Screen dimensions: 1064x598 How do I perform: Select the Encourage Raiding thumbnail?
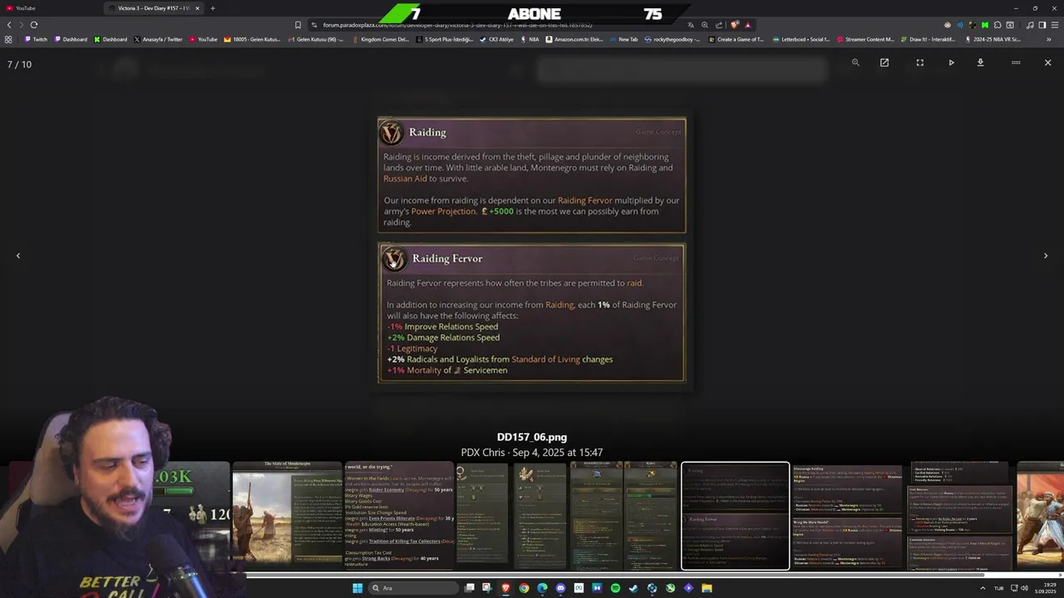tap(847, 515)
